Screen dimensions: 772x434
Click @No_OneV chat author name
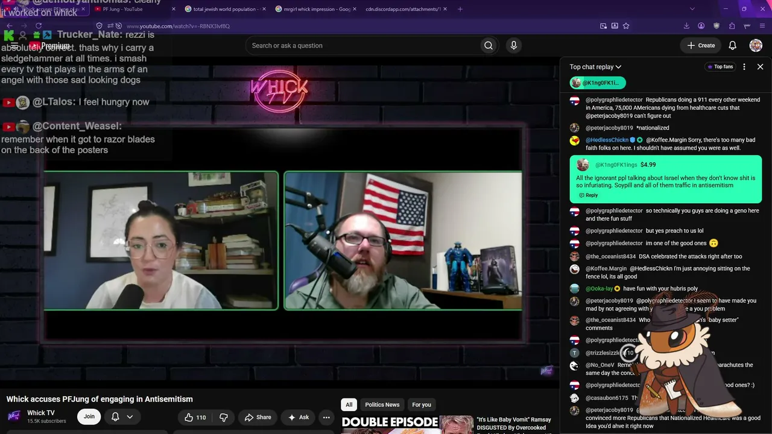click(600, 365)
